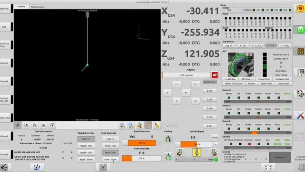Click the Feed - 100% button
The height and width of the screenshot is (172, 305).
pos(110,159)
